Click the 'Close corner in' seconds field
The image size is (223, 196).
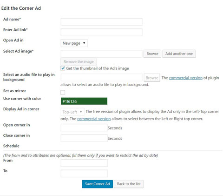pyautogui.click(x=84, y=138)
